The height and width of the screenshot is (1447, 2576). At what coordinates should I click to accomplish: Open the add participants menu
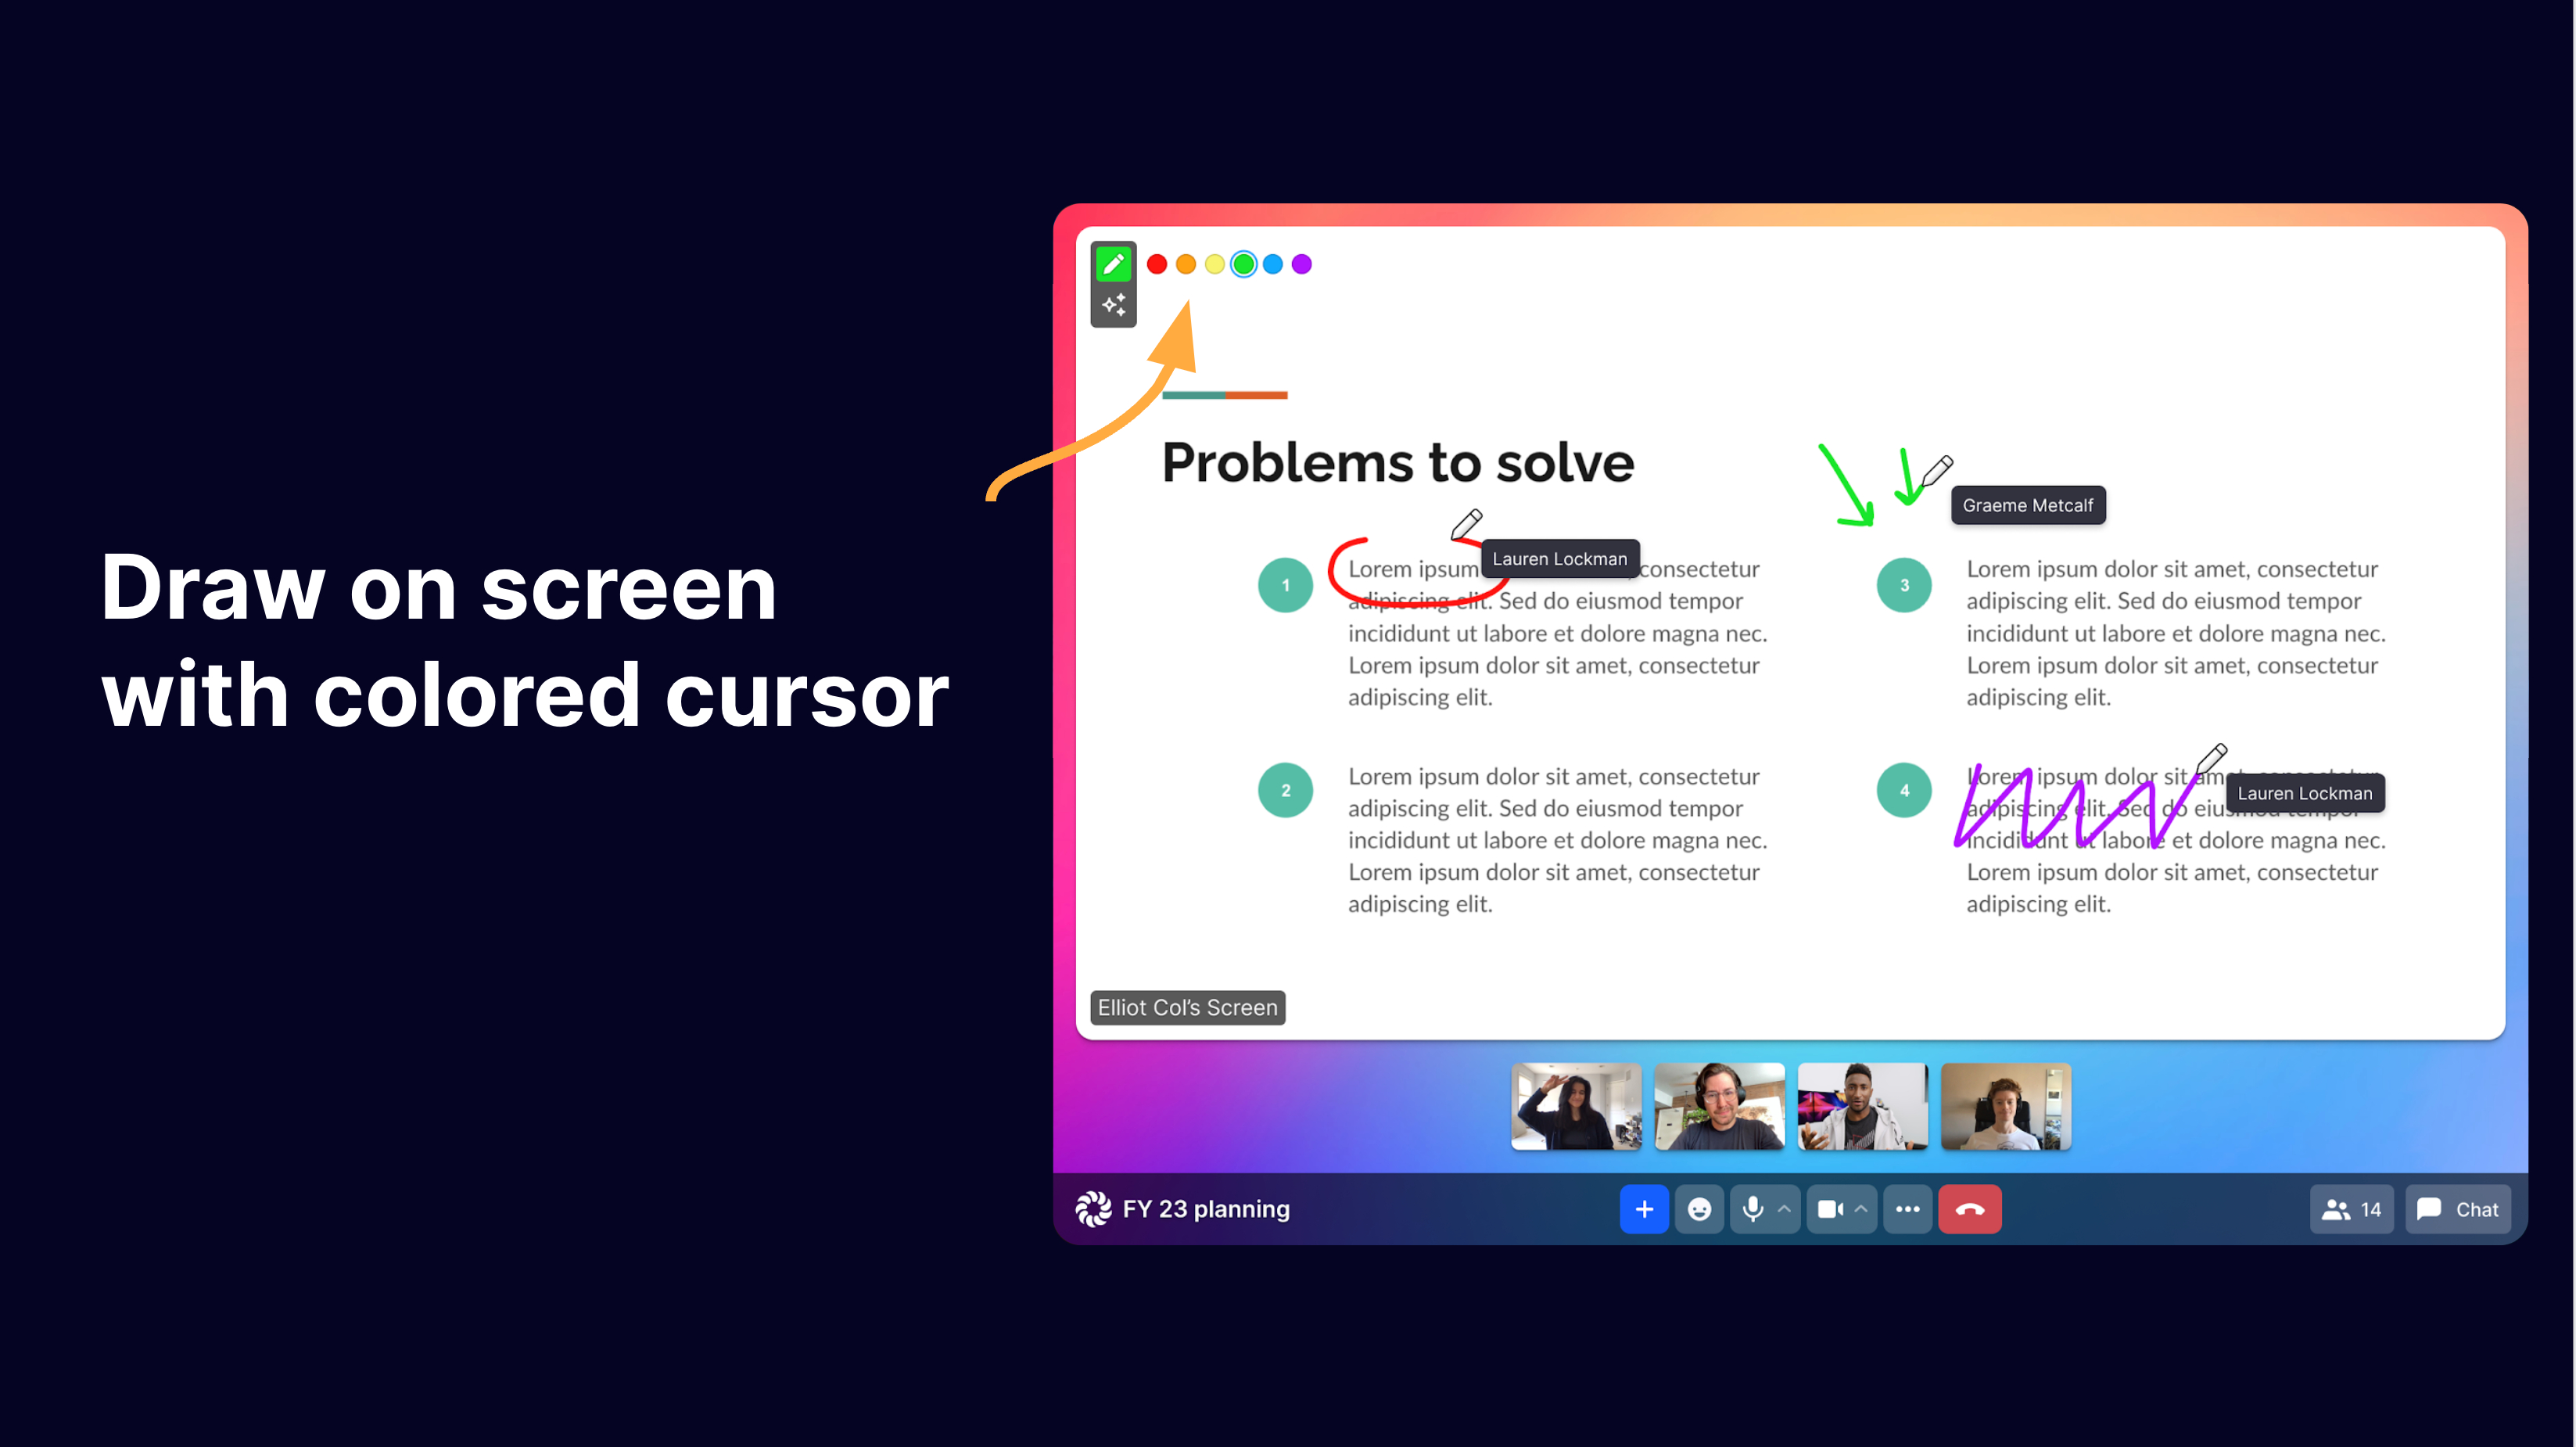point(1640,1208)
